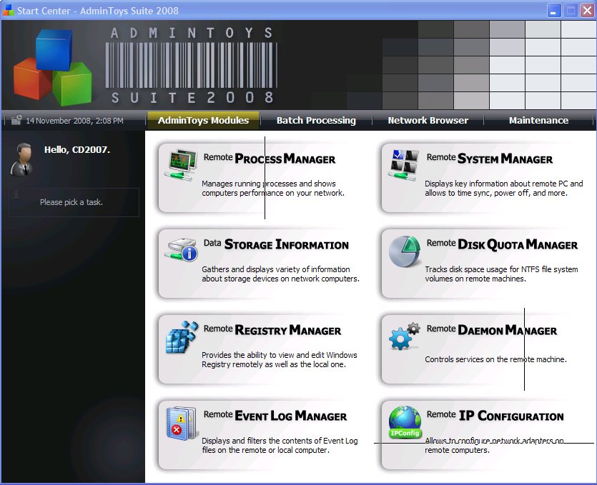Launch Remote System Manager by its title

tap(490, 159)
